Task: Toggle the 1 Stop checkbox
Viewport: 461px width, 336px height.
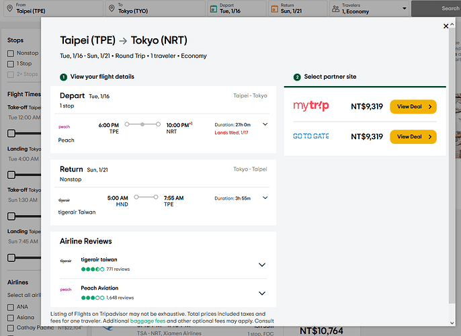Action: 11,64
